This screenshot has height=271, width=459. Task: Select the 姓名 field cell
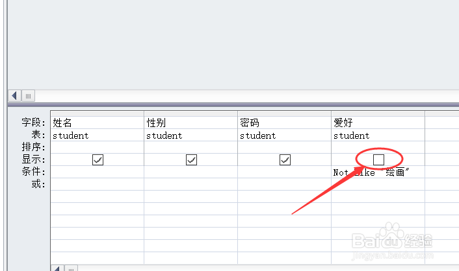click(x=97, y=123)
